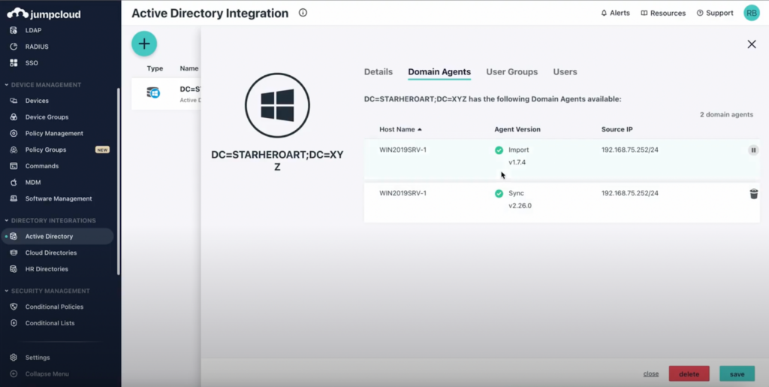Click the green save button
The height and width of the screenshot is (387, 769).
tap(737, 374)
